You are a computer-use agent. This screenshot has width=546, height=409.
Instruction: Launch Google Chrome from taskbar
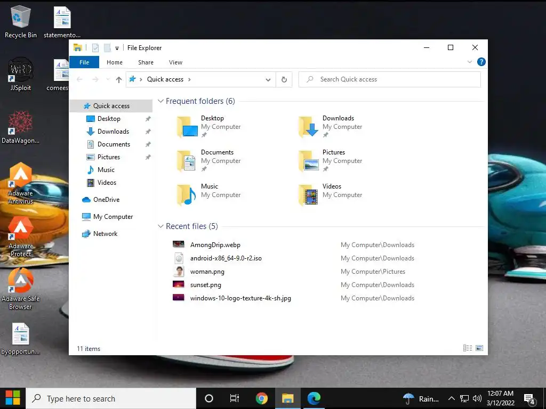coord(261,398)
